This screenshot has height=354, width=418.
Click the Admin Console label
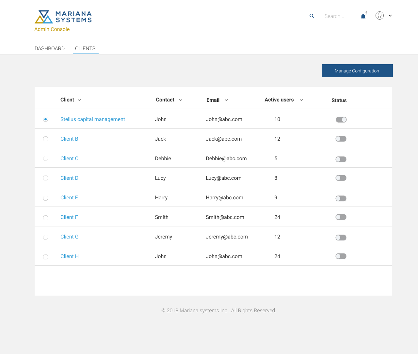[x=52, y=29]
